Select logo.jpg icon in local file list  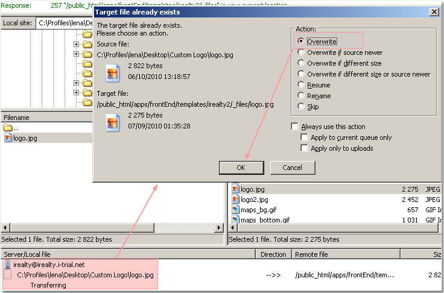8,138
